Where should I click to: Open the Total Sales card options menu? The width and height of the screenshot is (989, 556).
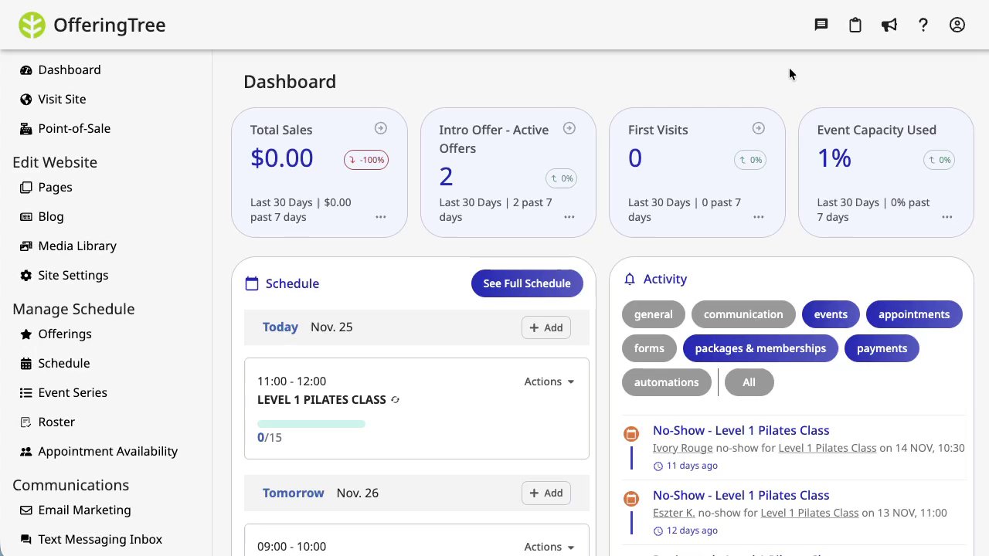[x=380, y=217]
